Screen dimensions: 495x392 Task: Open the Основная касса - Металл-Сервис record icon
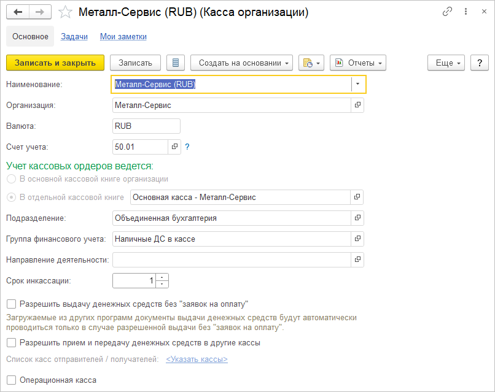(x=357, y=197)
